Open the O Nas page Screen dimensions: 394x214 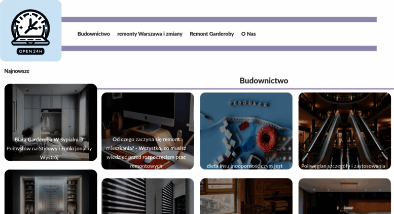click(x=248, y=34)
